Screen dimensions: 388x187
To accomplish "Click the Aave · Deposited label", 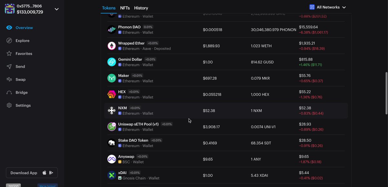I will coord(156,49).
